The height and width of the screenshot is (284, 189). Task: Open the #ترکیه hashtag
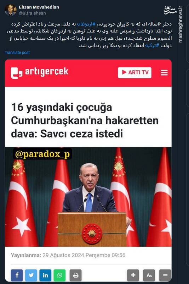(x=152, y=45)
